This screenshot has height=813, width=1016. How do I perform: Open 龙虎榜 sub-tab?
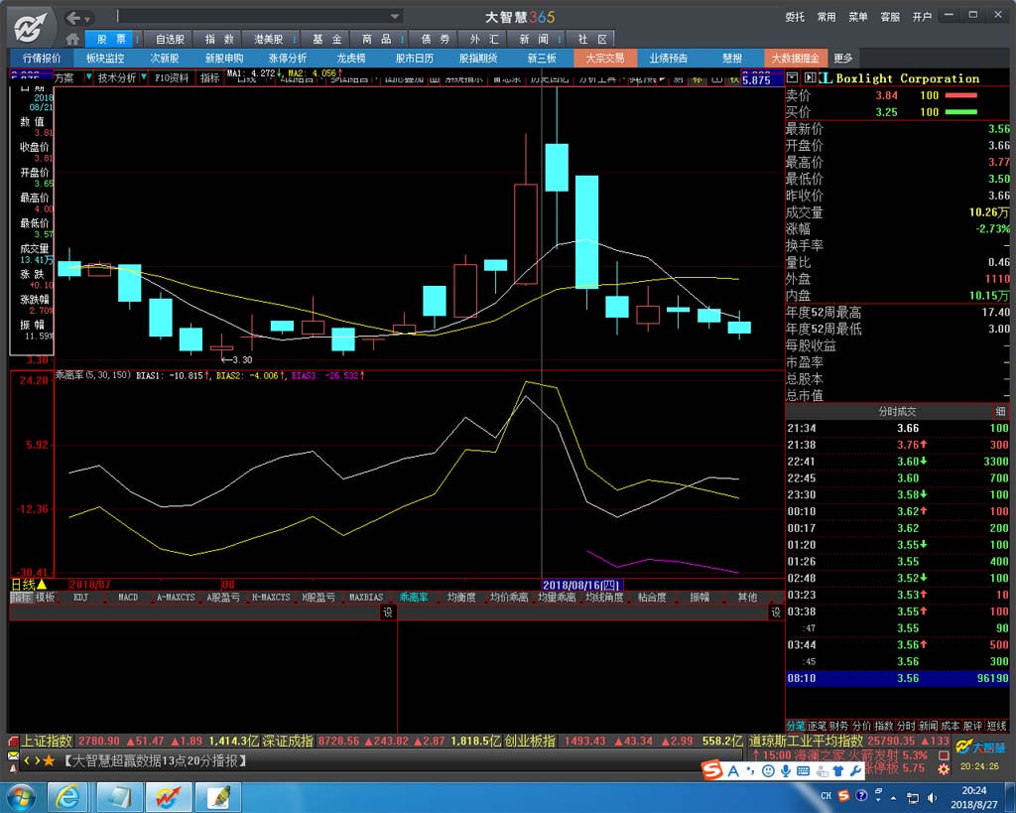(x=350, y=59)
